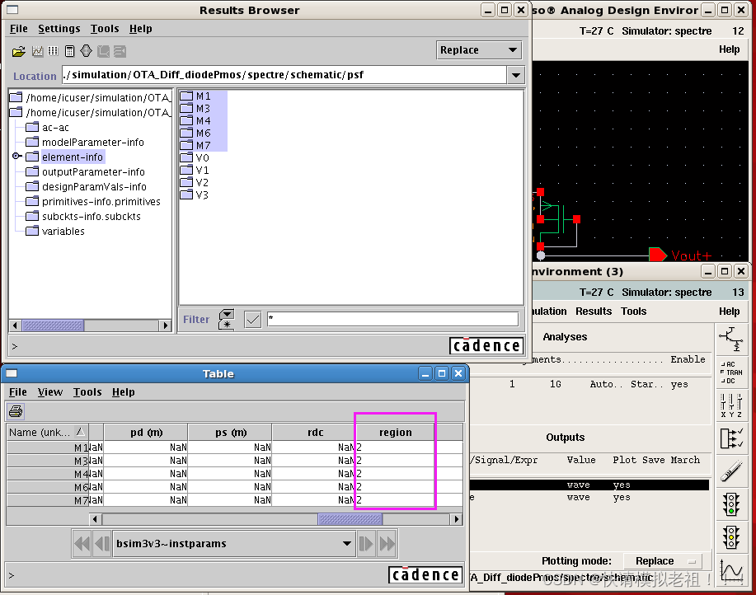Open Help menu in Results Browser
Image resolution: width=756 pixels, height=595 pixels.
[x=141, y=28]
